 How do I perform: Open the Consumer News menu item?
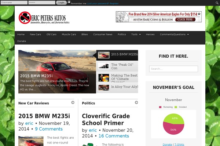pos(103,34)
